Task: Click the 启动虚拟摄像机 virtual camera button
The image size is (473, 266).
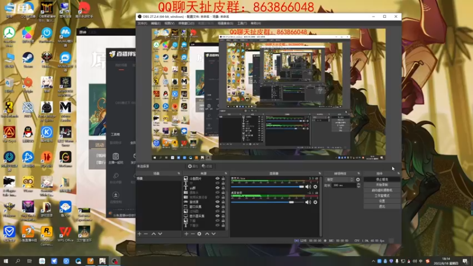Action: click(382, 190)
